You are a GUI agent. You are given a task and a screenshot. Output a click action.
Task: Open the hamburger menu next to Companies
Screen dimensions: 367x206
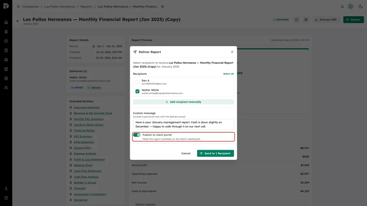[18, 6]
